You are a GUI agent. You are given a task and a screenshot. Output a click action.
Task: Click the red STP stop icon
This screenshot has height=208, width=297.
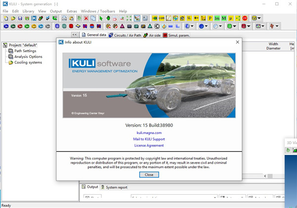coord(245,18)
